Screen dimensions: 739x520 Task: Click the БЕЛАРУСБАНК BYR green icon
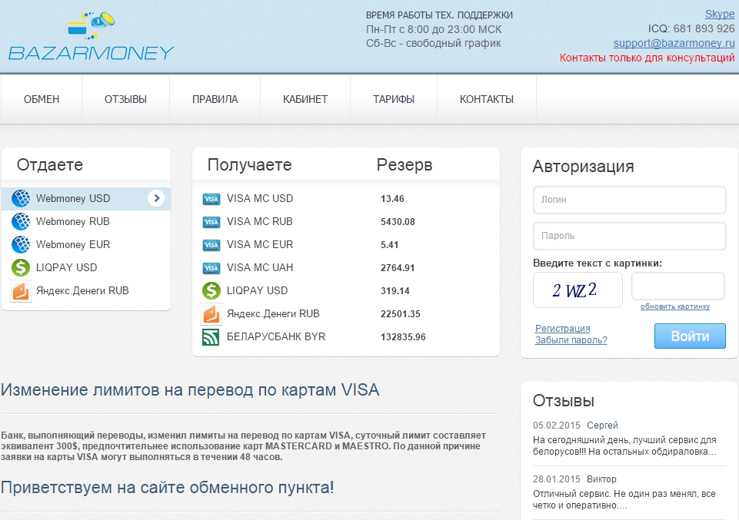211,337
